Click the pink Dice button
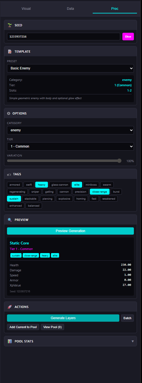 click(128, 37)
